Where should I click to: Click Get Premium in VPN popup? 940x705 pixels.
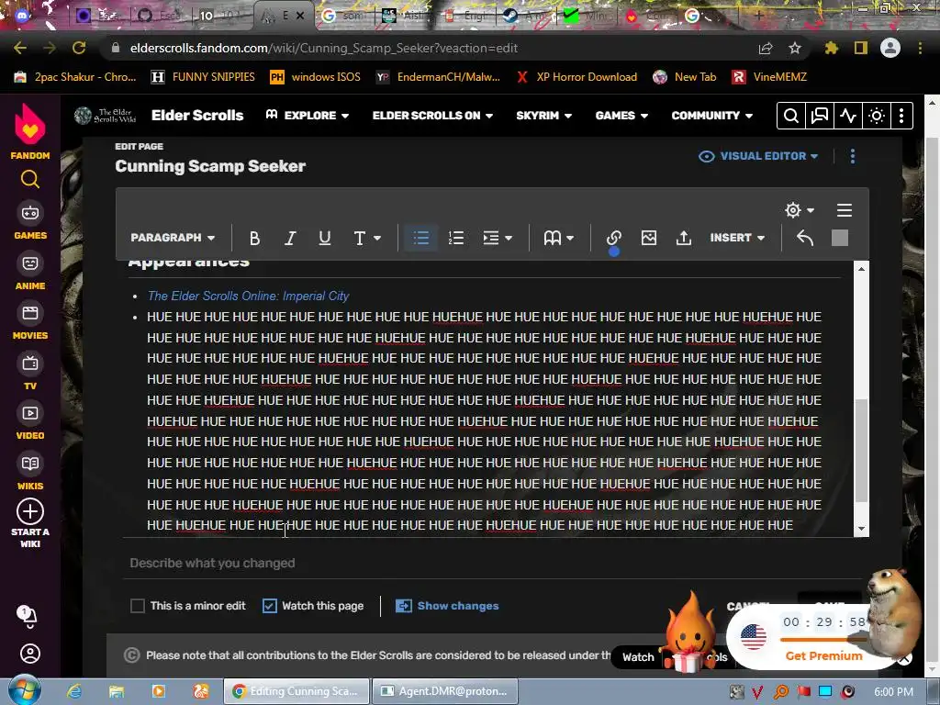[x=823, y=655]
